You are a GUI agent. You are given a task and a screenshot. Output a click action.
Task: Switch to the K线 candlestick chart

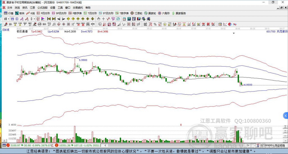[30, 13]
